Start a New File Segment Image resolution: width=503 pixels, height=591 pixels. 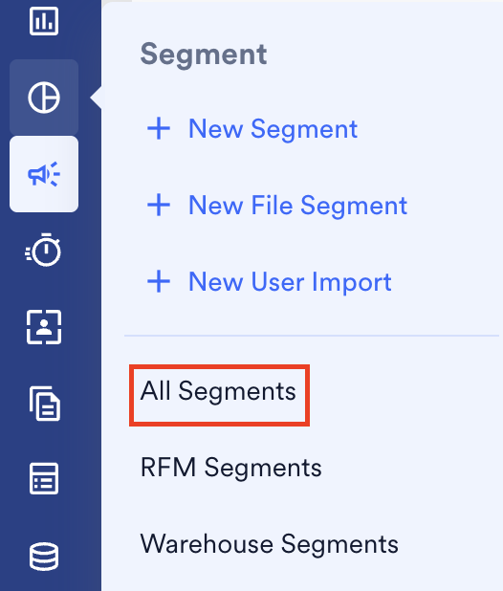[297, 206]
